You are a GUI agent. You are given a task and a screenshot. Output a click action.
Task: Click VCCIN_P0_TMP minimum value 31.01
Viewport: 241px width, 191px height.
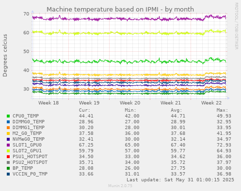click(x=132, y=174)
